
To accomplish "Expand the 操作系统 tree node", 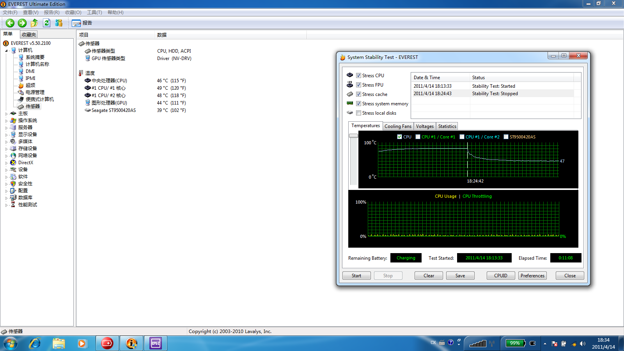I will tap(6, 121).
